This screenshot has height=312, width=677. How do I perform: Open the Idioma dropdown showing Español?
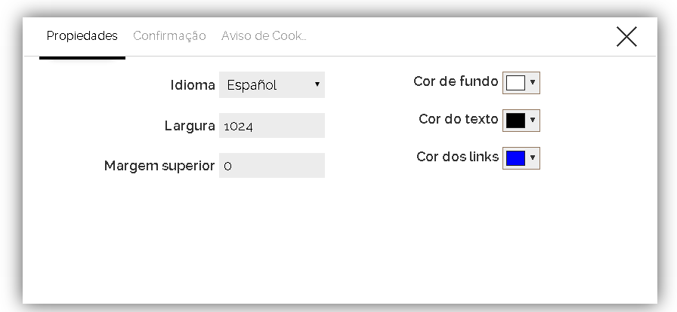pos(264,85)
